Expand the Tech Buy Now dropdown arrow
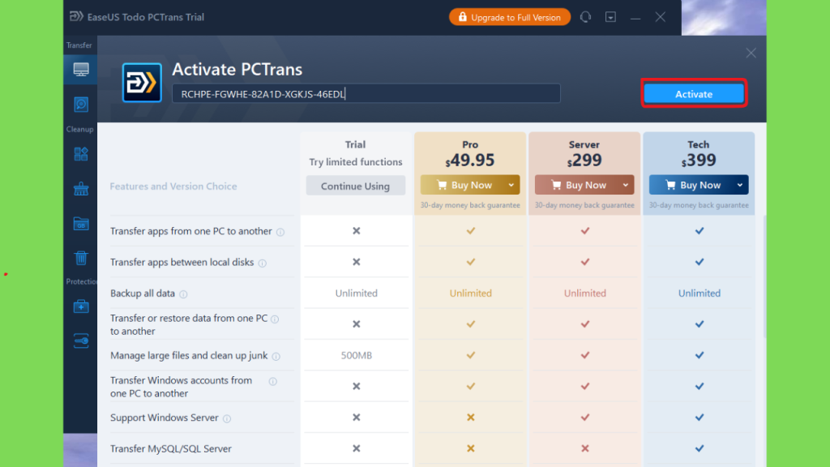The width and height of the screenshot is (830, 467). point(740,185)
